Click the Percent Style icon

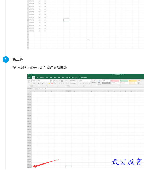tap(83, 83)
